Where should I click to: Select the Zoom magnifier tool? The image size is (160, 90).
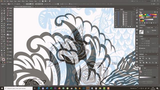coord(4,55)
